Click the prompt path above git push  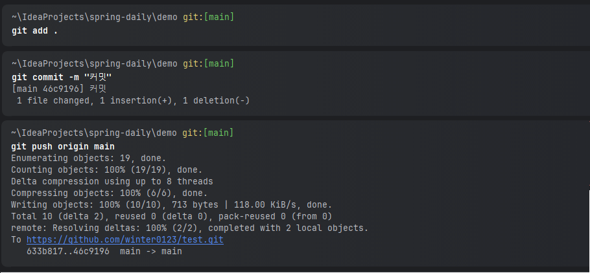(x=123, y=133)
